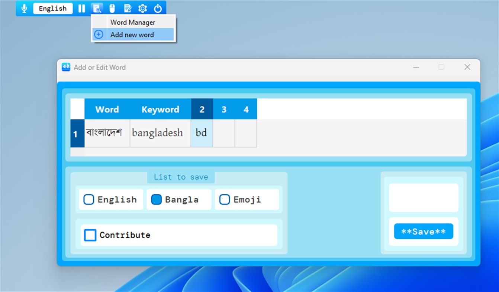
Task: Open the word lookup icon on toolbar
Action: click(x=97, y=8)
